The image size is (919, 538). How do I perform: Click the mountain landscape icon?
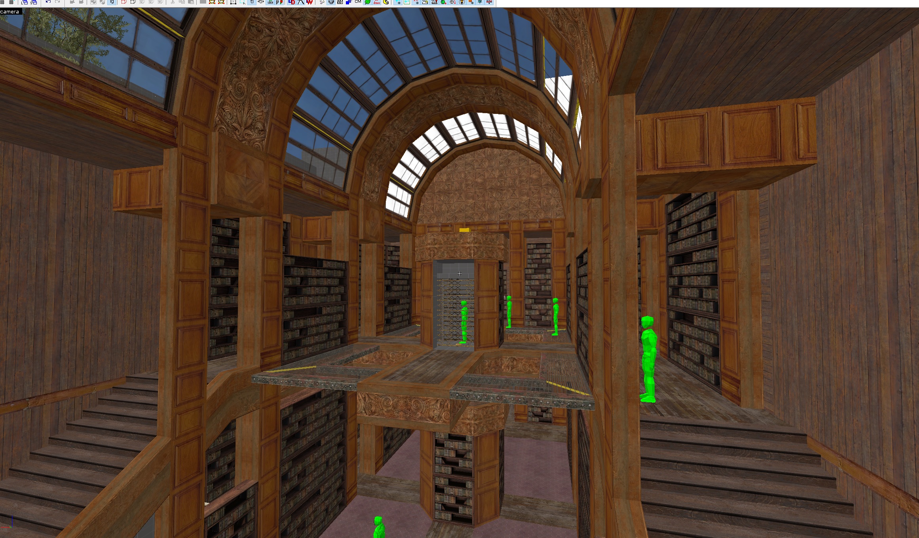[434, 2]
